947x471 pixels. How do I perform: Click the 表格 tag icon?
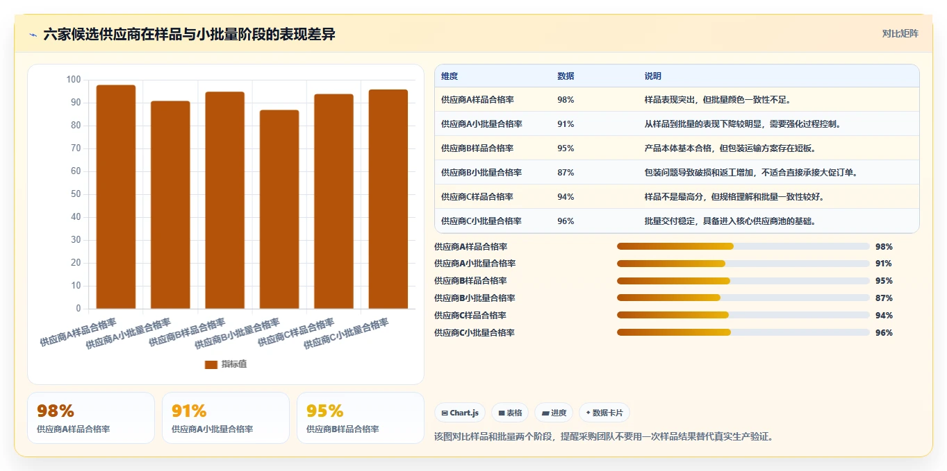[x=501, y=413]
